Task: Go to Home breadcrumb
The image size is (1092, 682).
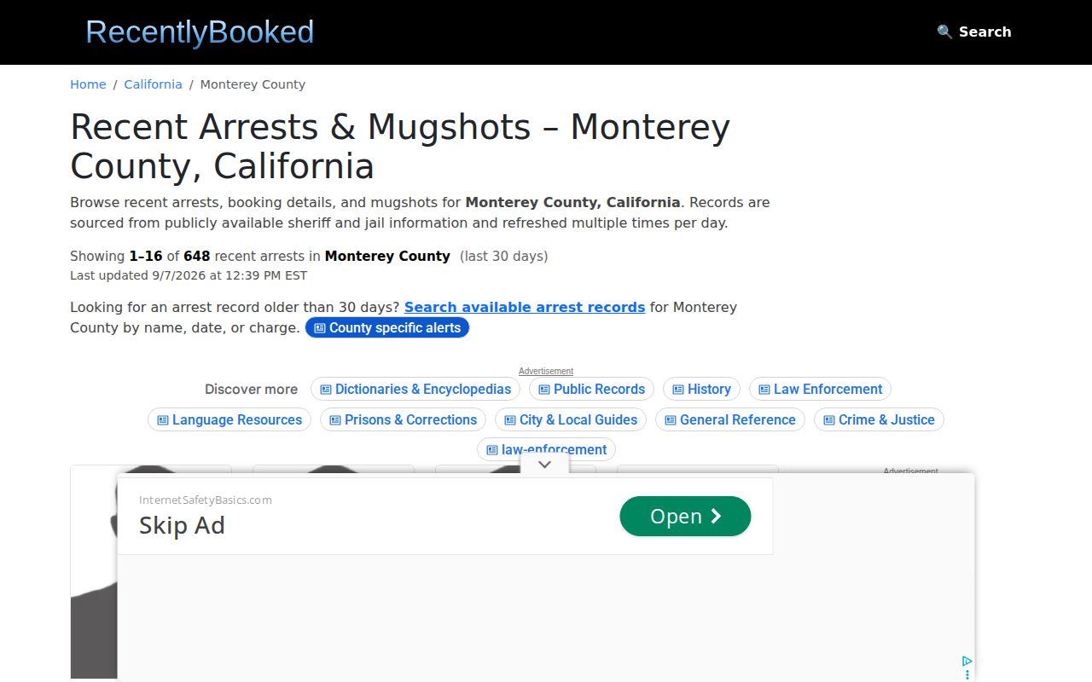Action: pyautogui.click(x=88, y=84)
